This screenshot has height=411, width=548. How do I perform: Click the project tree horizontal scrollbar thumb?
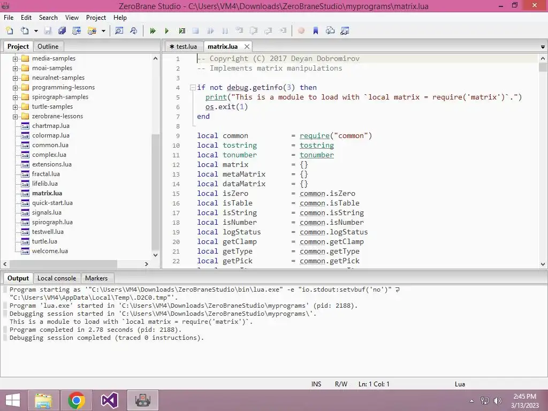coord(63,264)
